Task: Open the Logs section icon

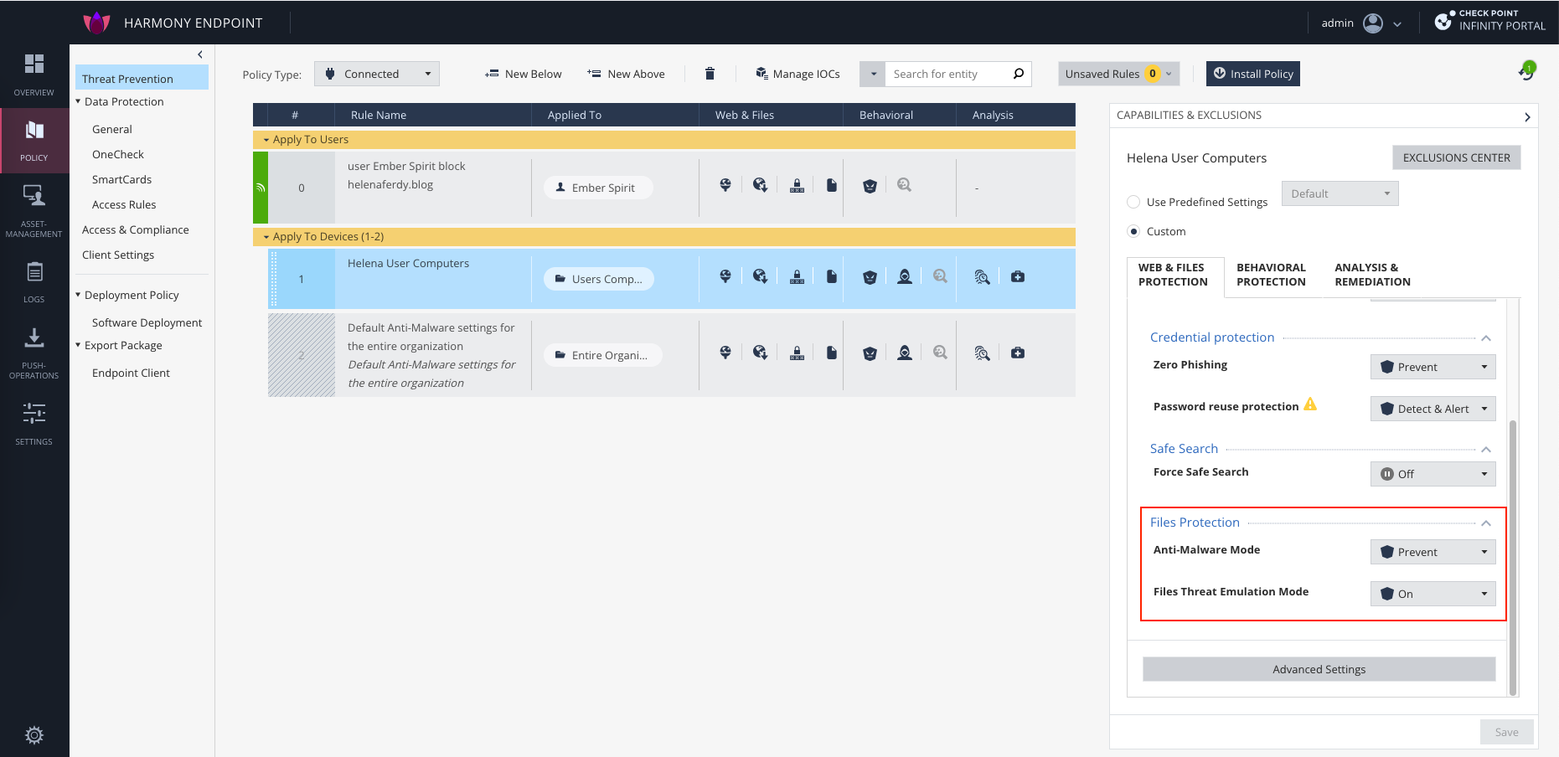Action: (x=34, y=281)
